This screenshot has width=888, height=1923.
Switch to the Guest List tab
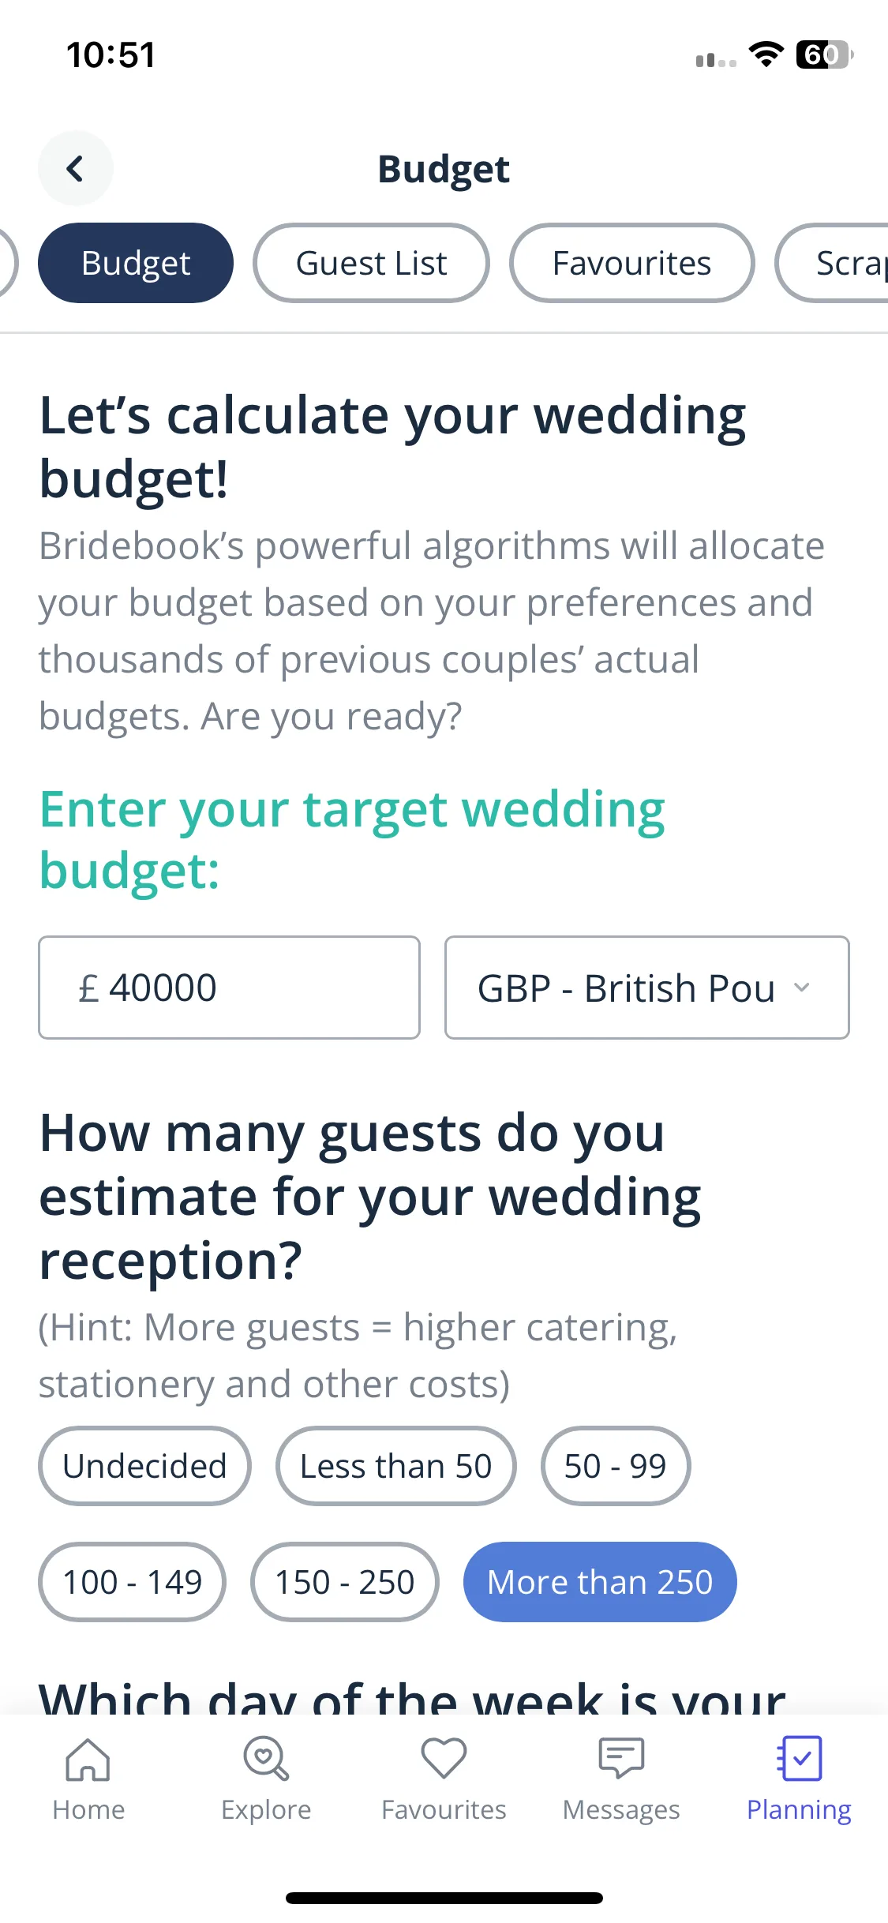[371, 263]
